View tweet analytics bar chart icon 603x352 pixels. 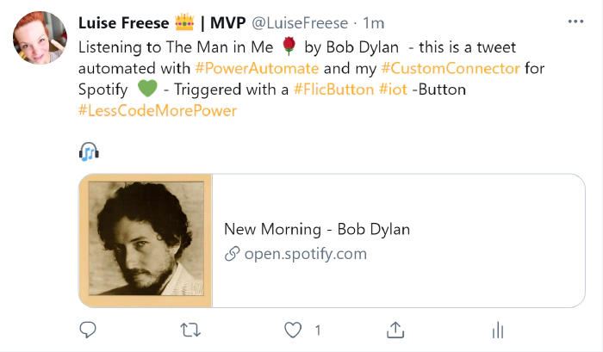497,330
